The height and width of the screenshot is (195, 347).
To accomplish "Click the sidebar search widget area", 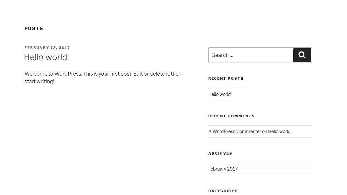I will [260, 55].
